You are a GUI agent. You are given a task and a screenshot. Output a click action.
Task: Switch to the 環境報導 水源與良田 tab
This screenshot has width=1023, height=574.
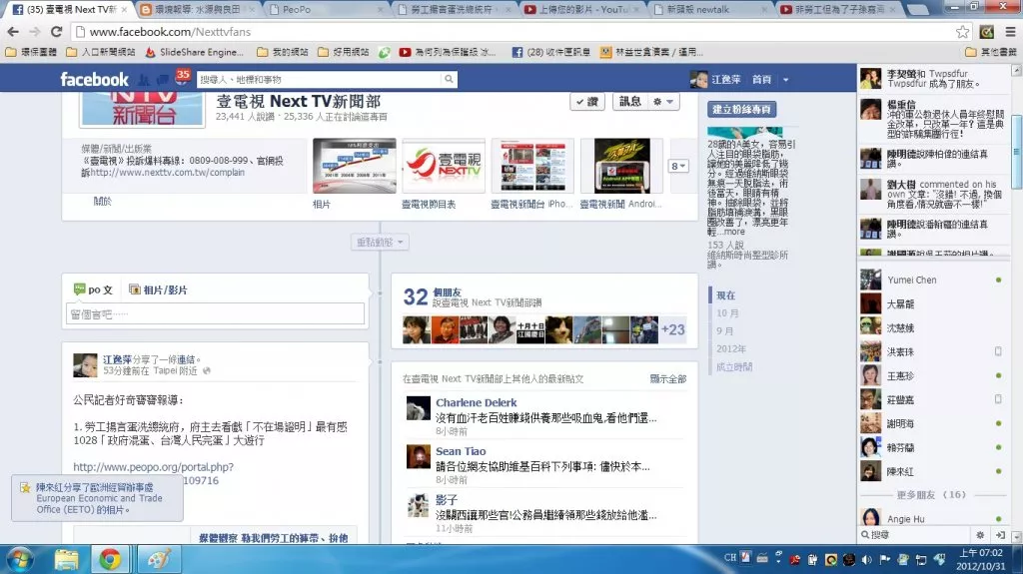(x=198, y=10)
